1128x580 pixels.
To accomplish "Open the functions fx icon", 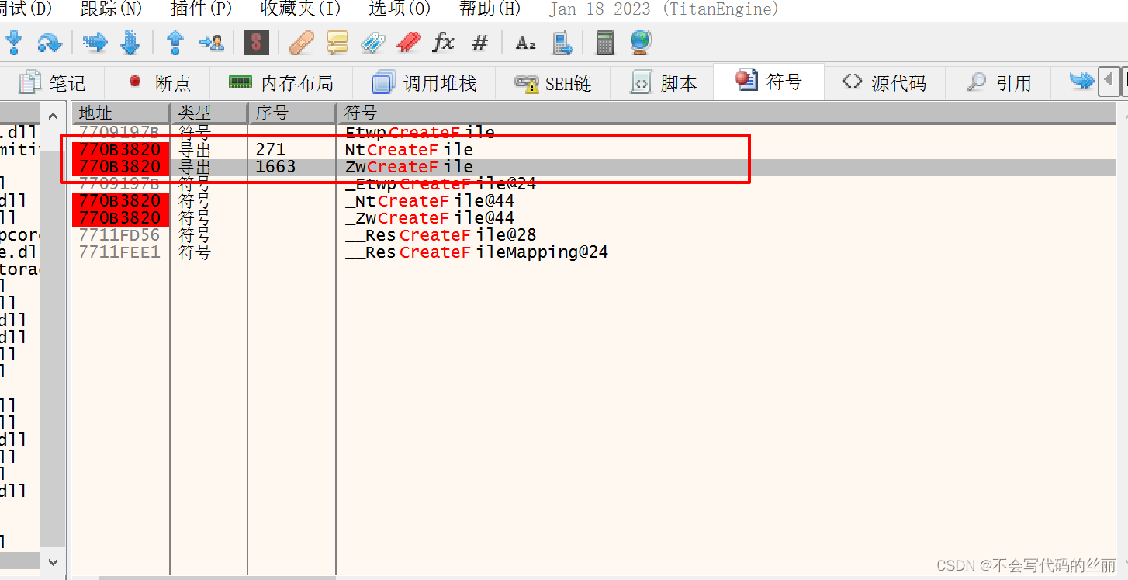I will click(x=444, y=42).
